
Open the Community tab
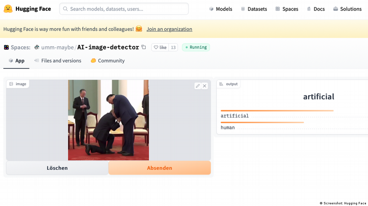coord(108,61)
